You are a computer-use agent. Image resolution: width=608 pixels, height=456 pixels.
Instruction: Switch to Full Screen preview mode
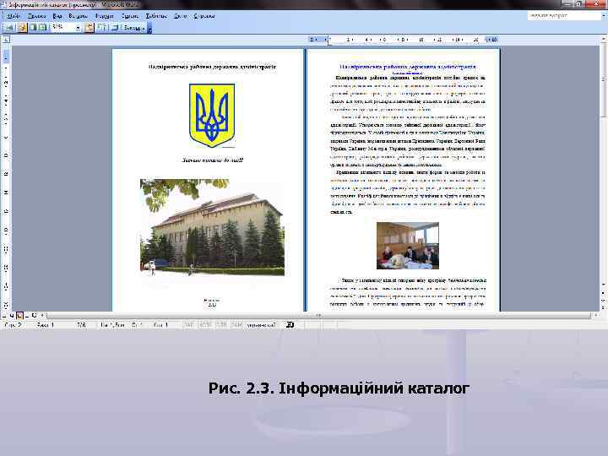point(115,28)
